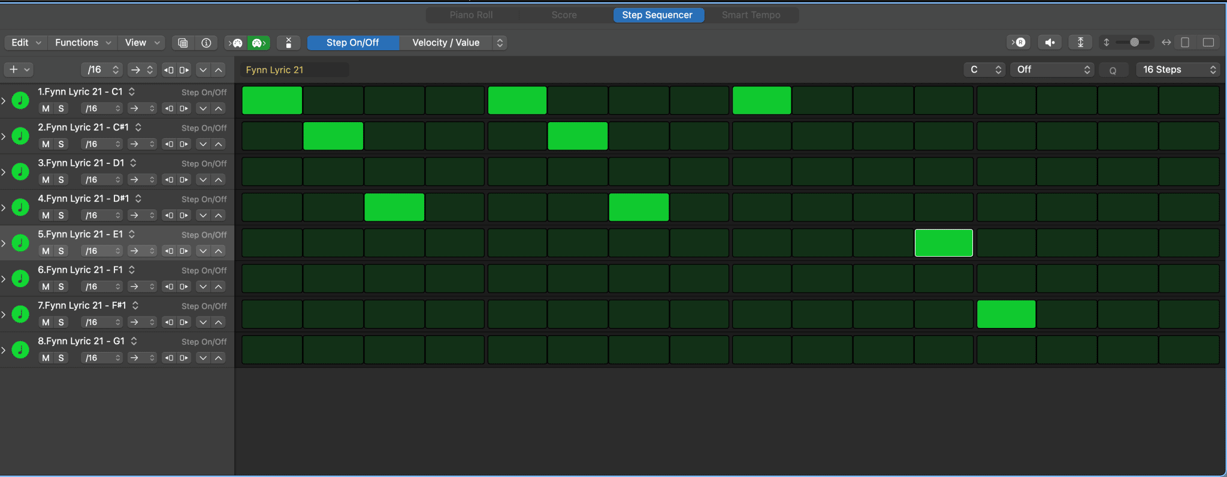This screenshot has height=477, width=1227.
Task: Toggle Live Record button with R icon
Action: pyautogui.click(x=1019, y=42)
